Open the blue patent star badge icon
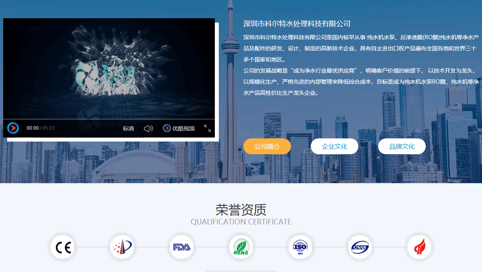 (x=122, y=247)
